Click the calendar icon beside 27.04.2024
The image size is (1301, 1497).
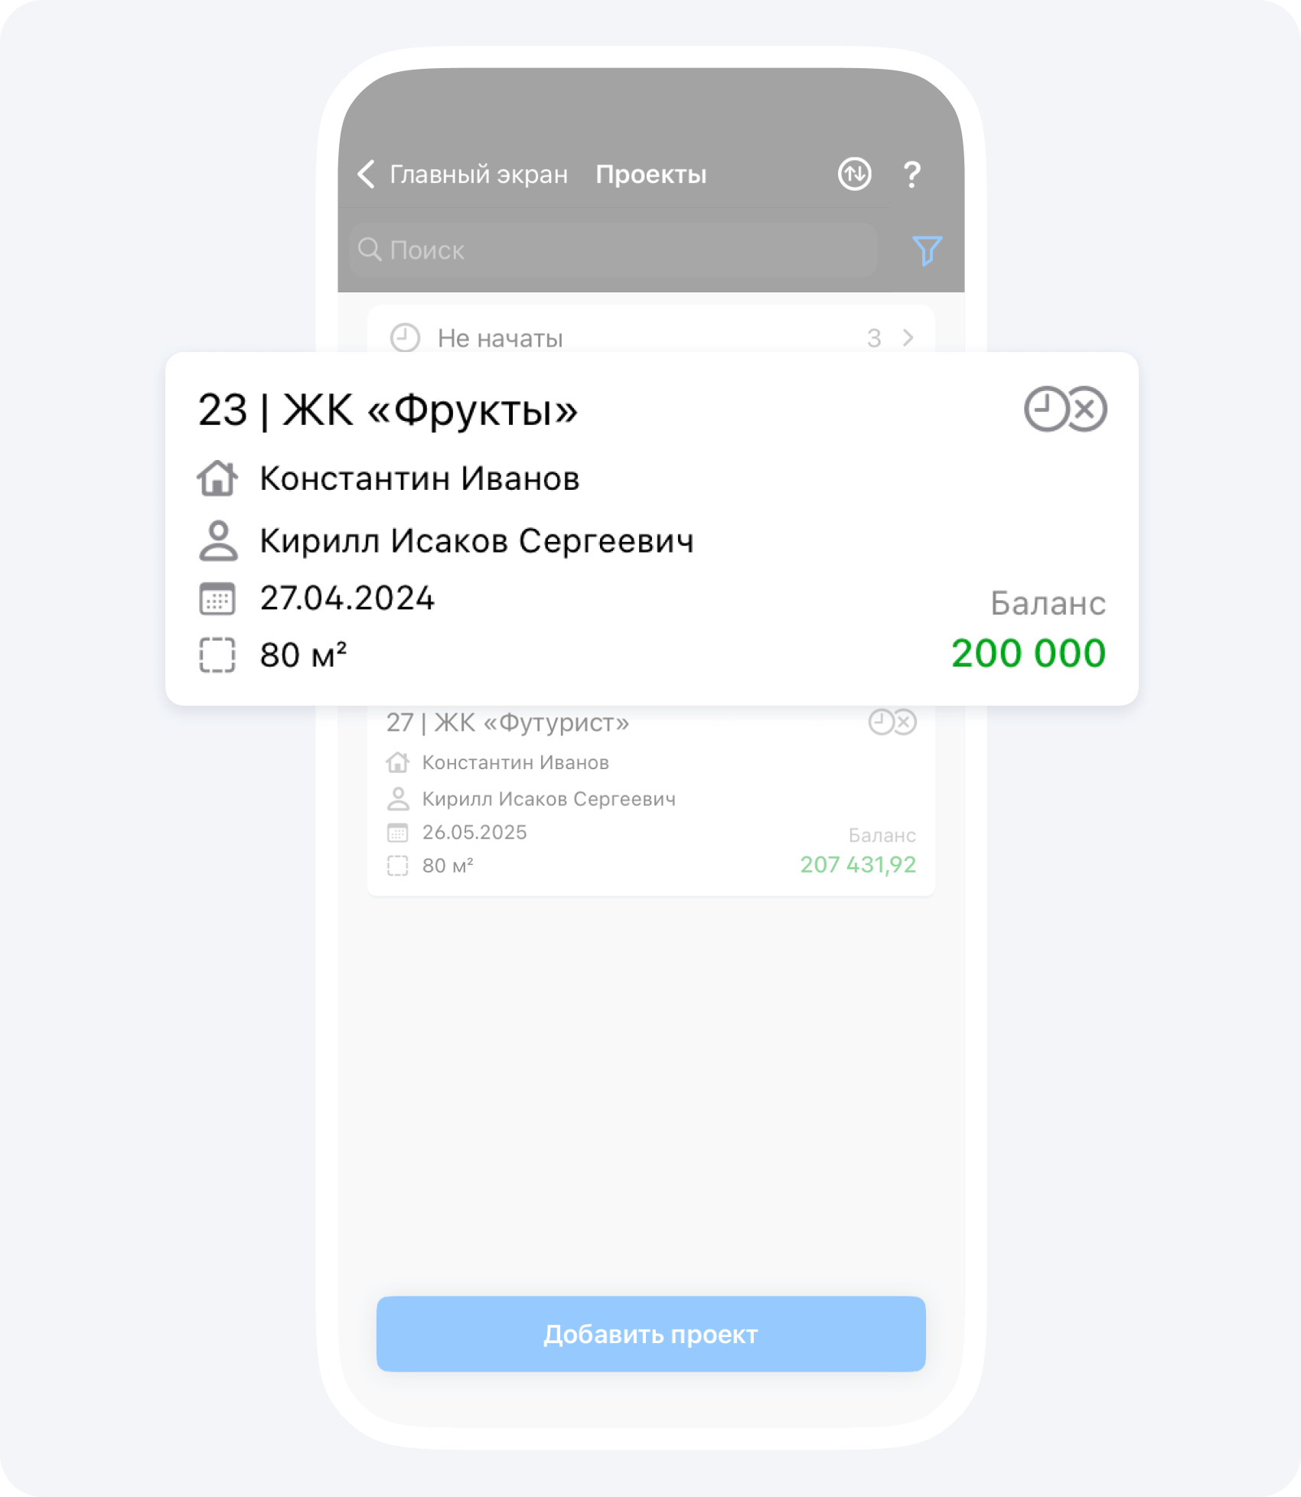click(217, 598)
